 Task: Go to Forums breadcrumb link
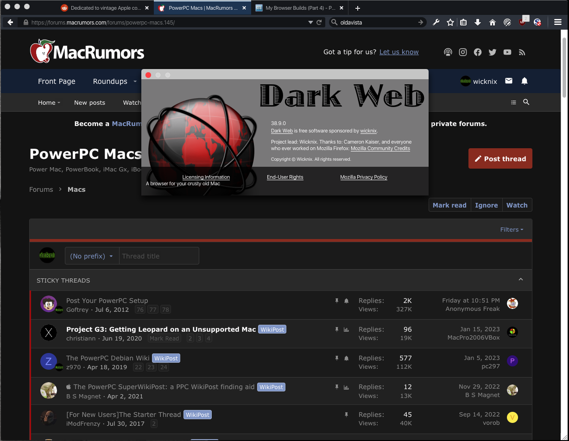(x=41, y=189)
